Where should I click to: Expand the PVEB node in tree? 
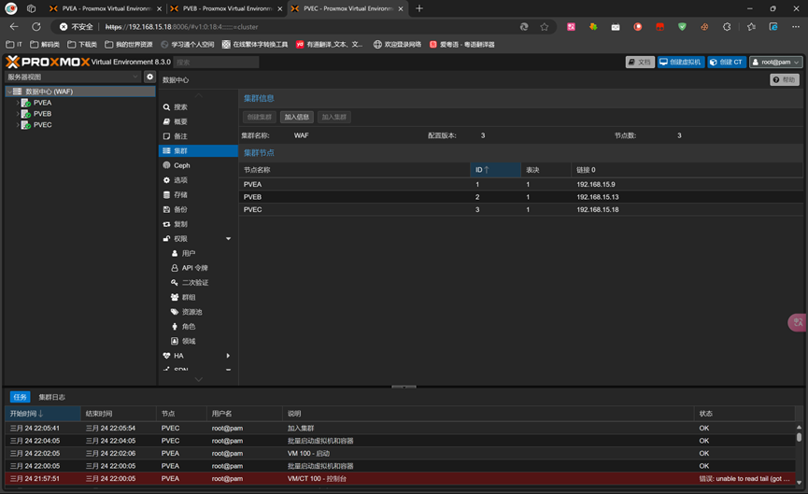click(18, 114)
